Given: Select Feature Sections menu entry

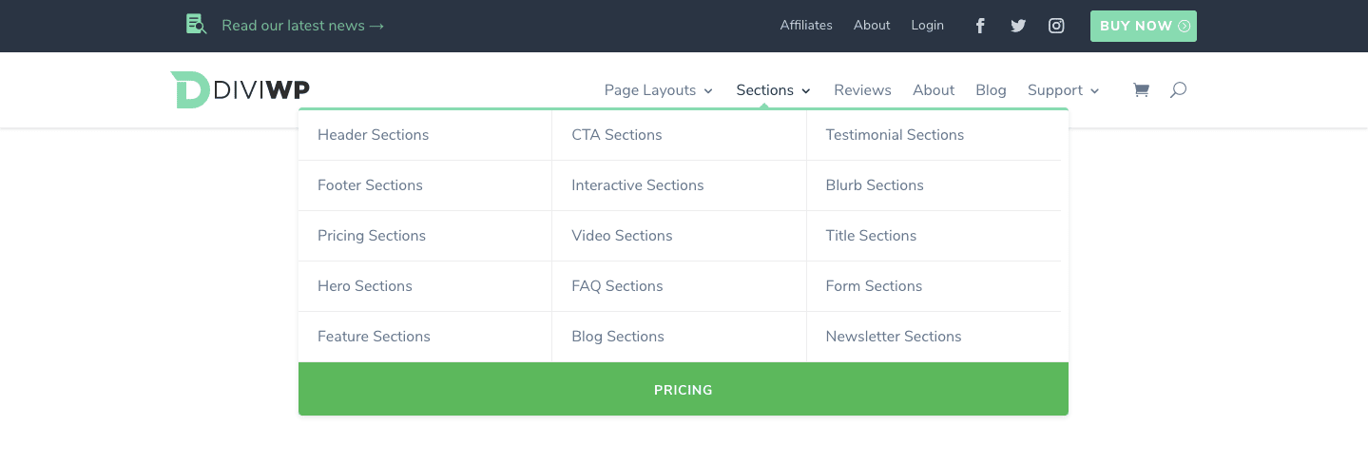Looking at the screenshot, I should pos(425,337).
